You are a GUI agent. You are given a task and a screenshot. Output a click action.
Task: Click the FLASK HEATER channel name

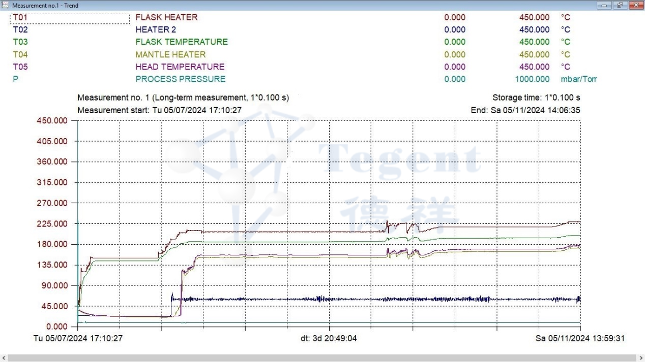tap(166, 18)
